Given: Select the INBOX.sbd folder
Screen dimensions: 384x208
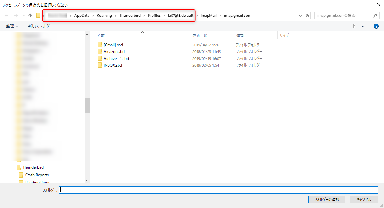Looking at the screenshot, I should click(113, 65).
